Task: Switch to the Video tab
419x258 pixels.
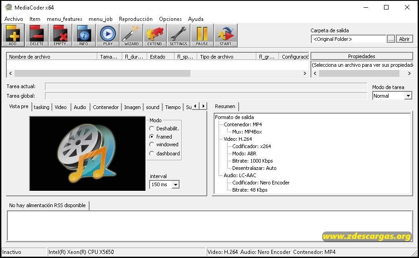Action: pyautogui.click(x=60, y=107)
